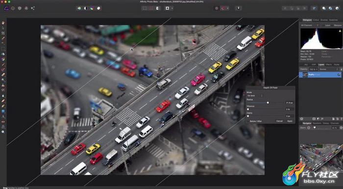This screenshot has width=343, height=189.
Task: Click the Select All toolbar icon
Action: pos(145,8)
